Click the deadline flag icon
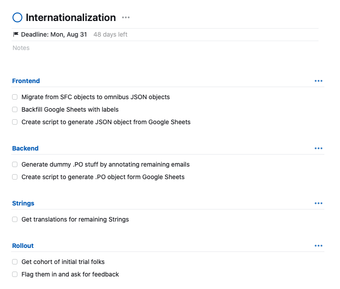This screenshot has width=340, height=289. (16, 34)
